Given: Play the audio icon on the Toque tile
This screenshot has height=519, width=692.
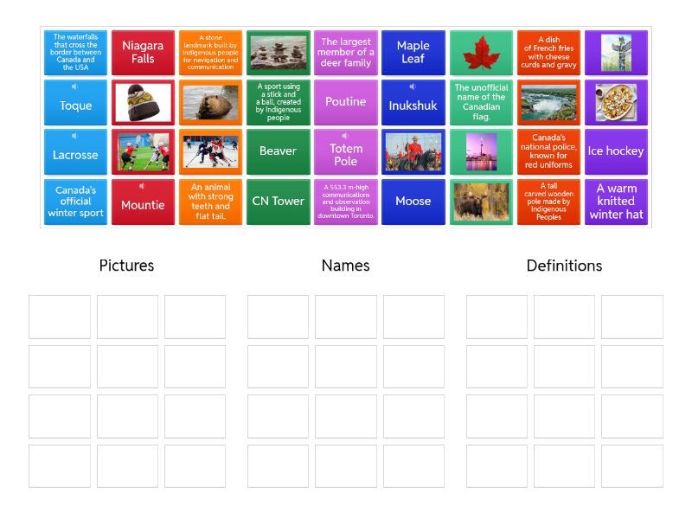Looking at the screenshot, I should pyautogui.click(x=74, y=87).
